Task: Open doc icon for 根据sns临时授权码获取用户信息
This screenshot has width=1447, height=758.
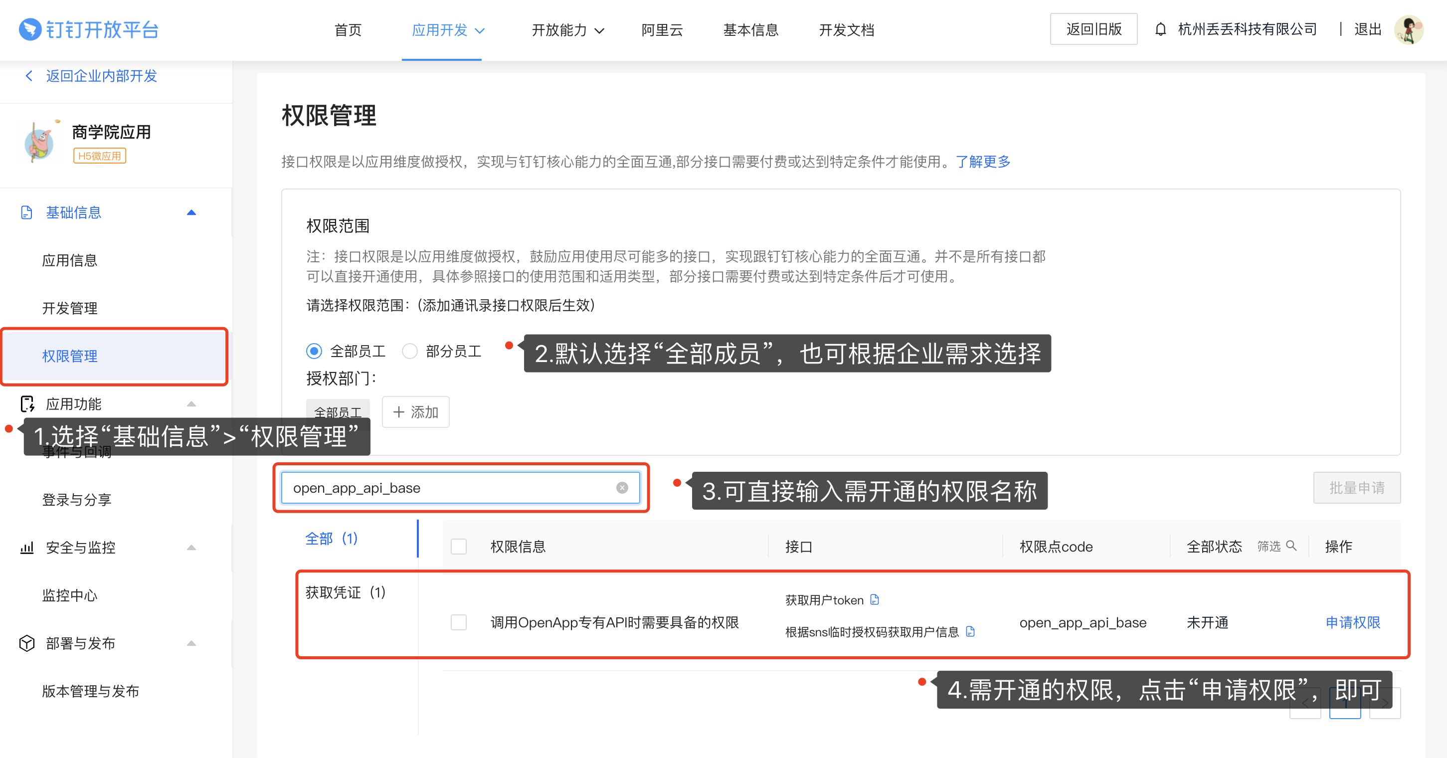Action: point(970,631)
